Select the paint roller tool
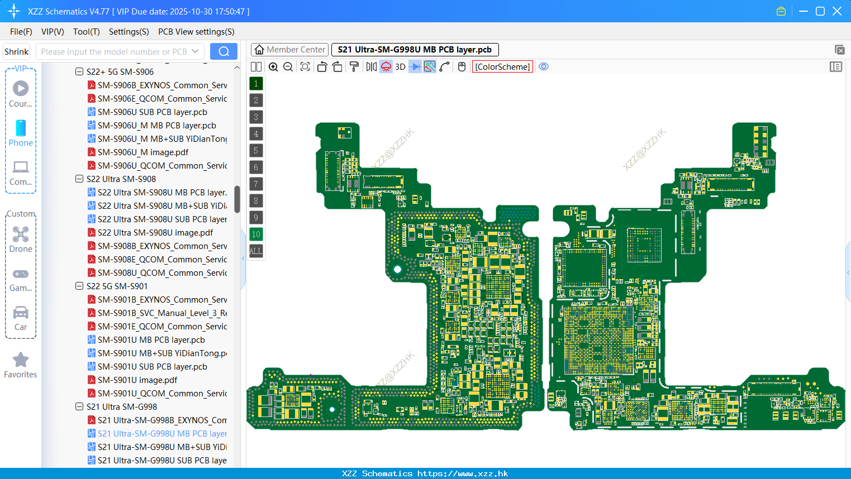 coord(354,67)
